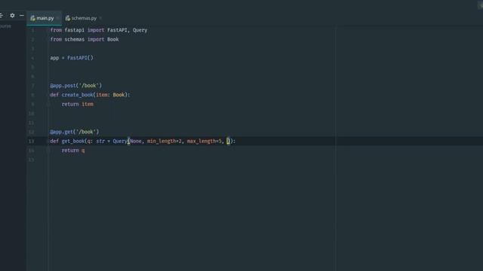This screenshot has height=271, width=483.
Task: Click the get_book function name
Action: pos(73,141)
